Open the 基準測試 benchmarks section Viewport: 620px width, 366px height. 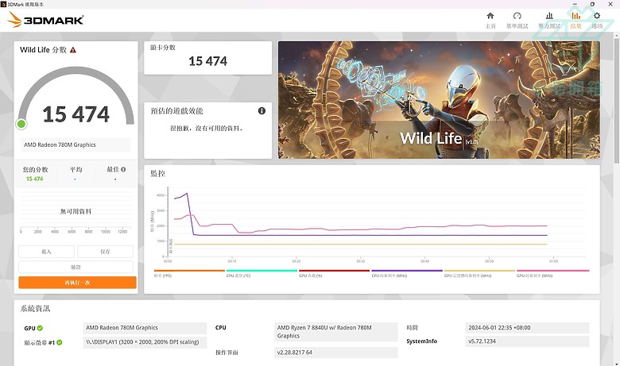pyautogui.click(x=517, y=20)
